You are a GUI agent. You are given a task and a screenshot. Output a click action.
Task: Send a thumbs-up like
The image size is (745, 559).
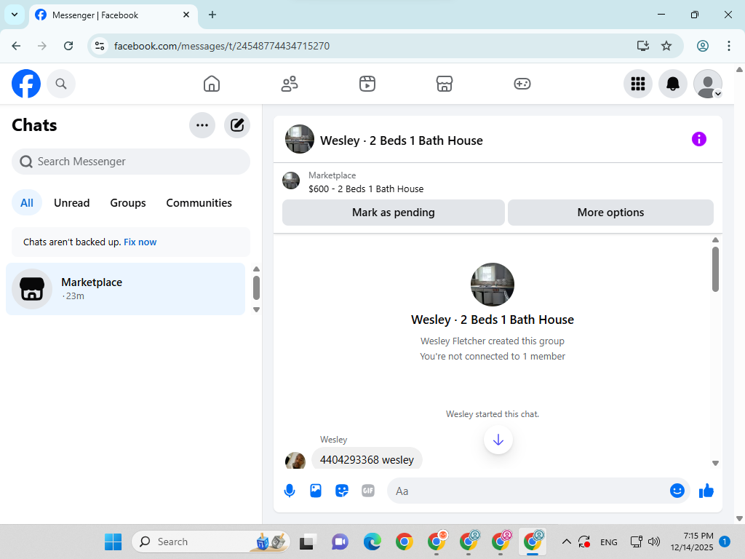tap(706, 491)
